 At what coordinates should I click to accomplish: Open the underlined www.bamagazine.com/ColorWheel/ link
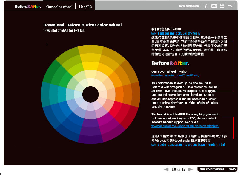tap(175, 76)
